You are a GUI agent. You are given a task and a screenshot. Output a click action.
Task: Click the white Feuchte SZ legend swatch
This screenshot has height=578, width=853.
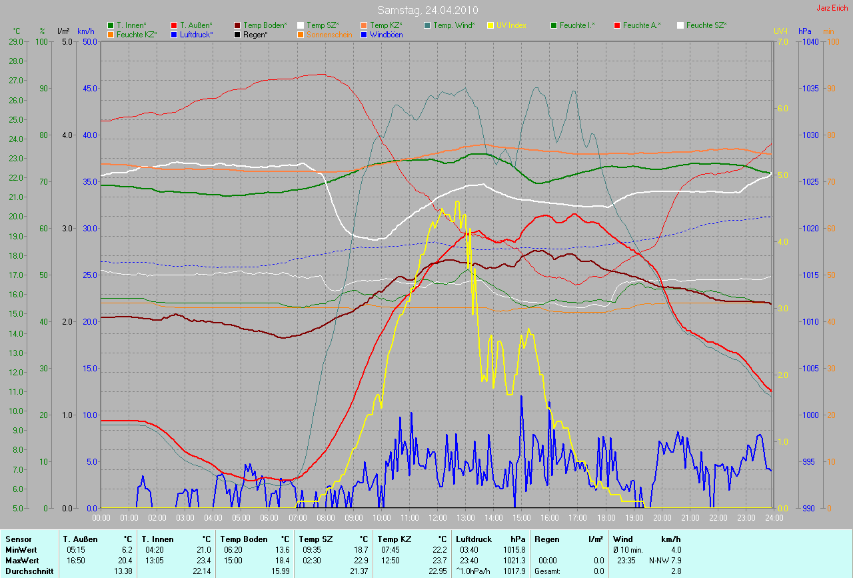tap(680, 25)
